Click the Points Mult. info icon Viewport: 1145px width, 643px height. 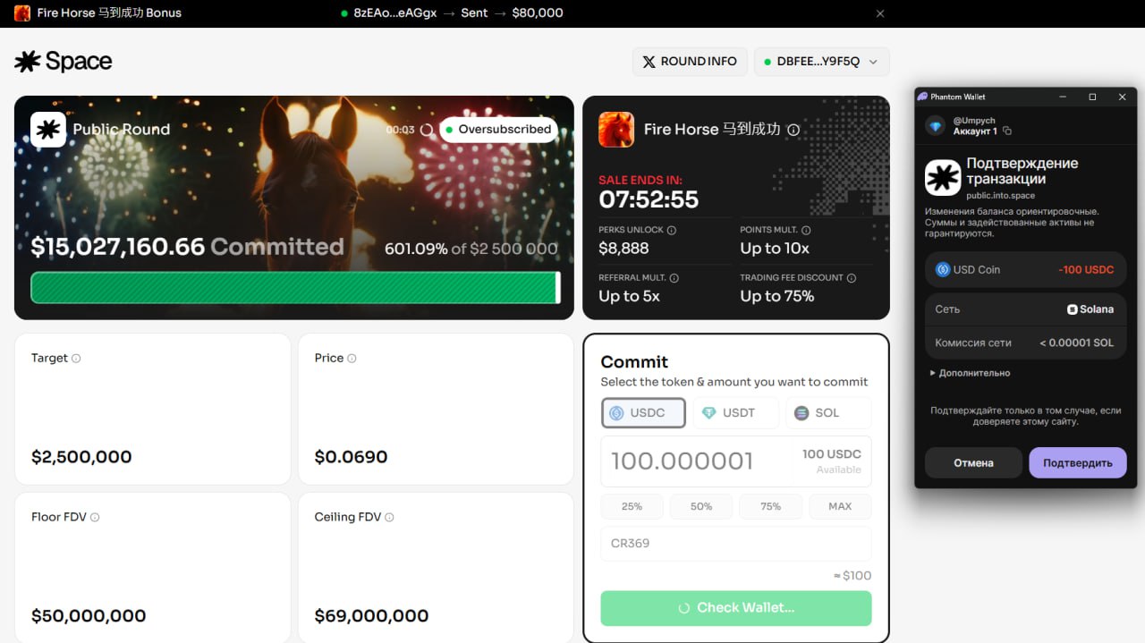pos(806,230)
